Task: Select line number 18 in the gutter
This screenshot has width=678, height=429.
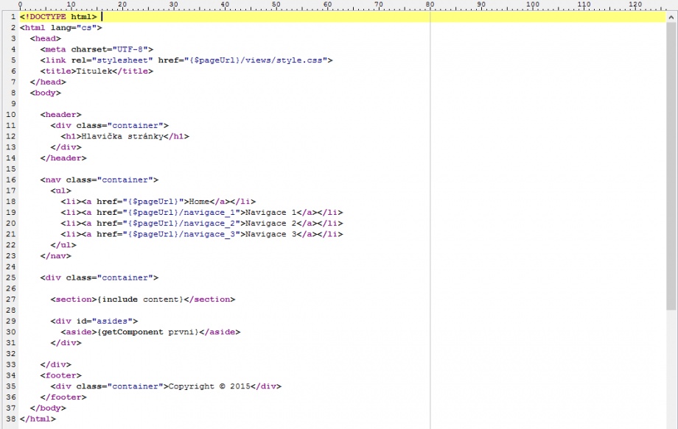Action: coord(11,202)
